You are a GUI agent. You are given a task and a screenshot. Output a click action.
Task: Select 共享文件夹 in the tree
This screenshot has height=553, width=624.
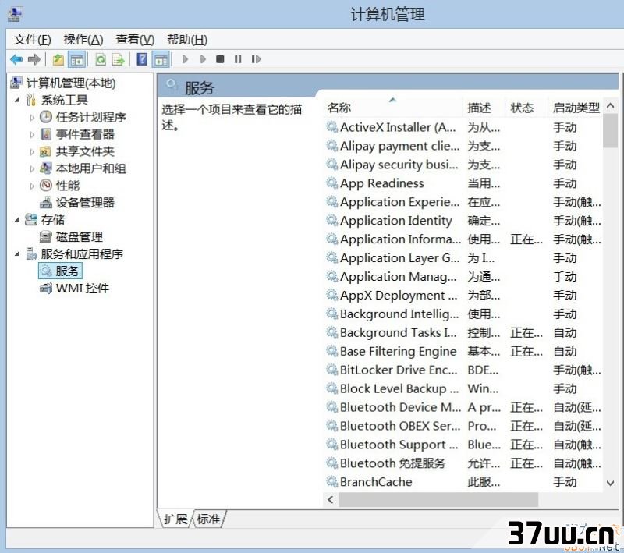[x=85, y=151]
